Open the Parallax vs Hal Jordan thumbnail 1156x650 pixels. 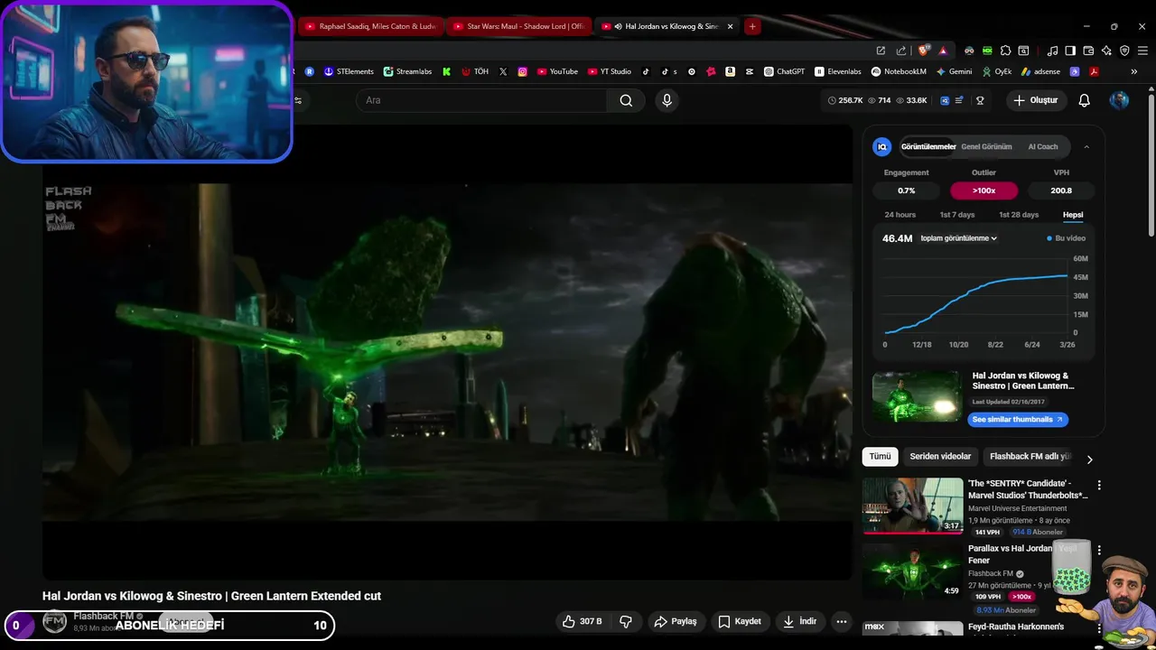click(x=912, y=571)
